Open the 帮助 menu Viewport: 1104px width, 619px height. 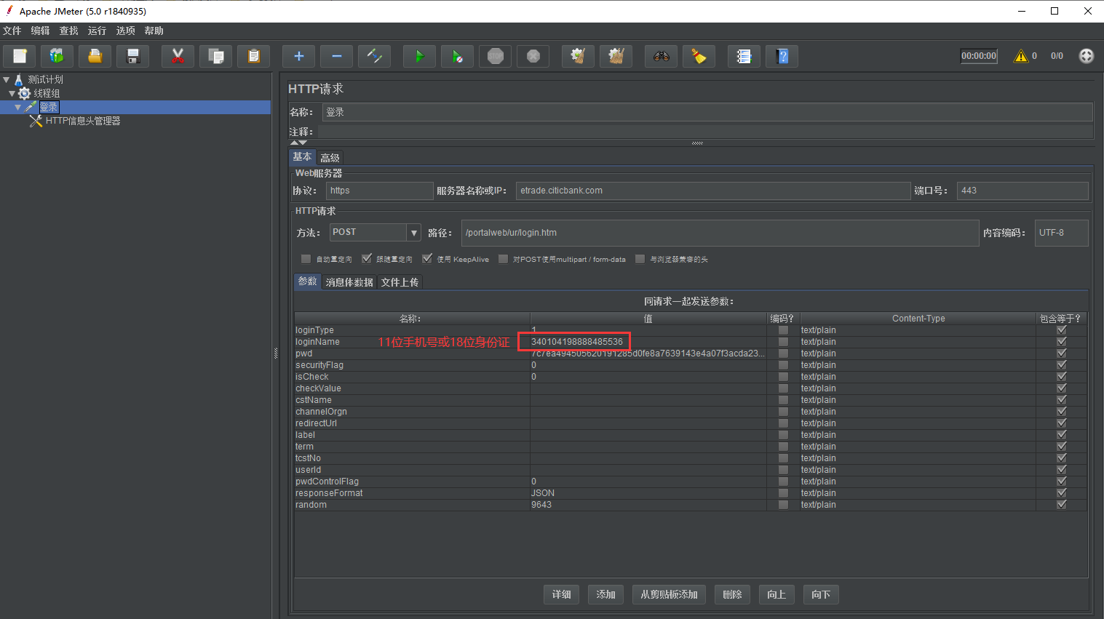click(x=154, y=31)
